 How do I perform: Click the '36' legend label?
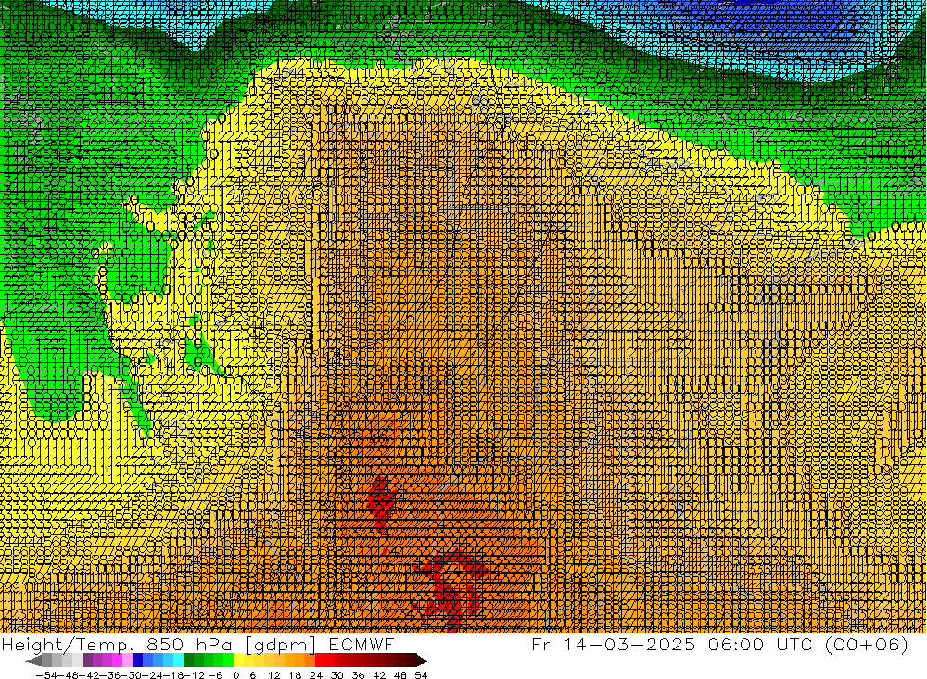click(x=358, y=675)
